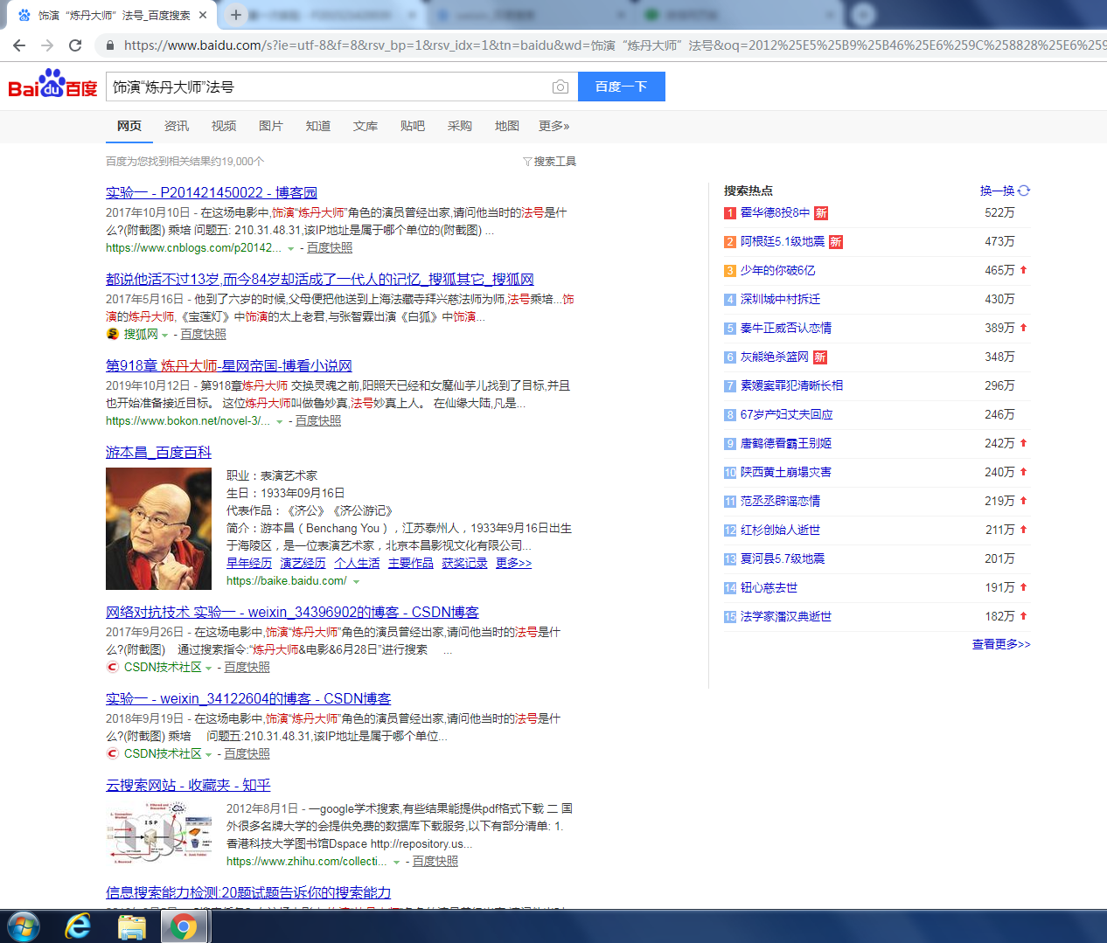The image size is (1107, 943).
Task: Expand dropdown after first CSDN技术社区
Action: click(208, 669)
